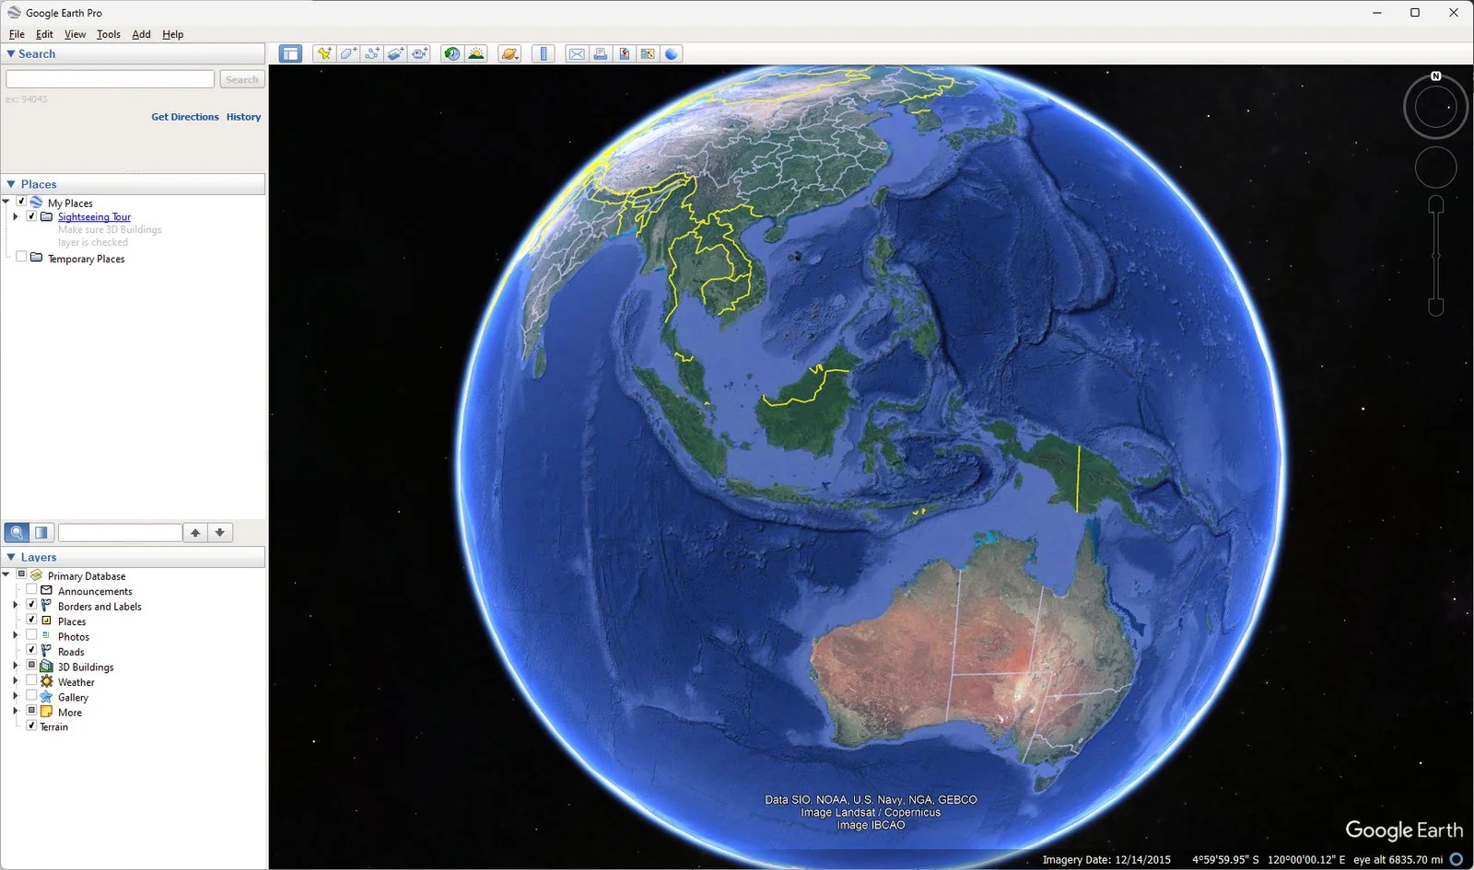Send the view via email

[577, 53]
